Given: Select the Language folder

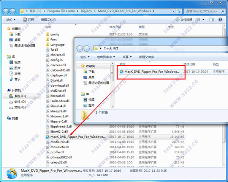Looking at the screenshot, I should [55, 45].
